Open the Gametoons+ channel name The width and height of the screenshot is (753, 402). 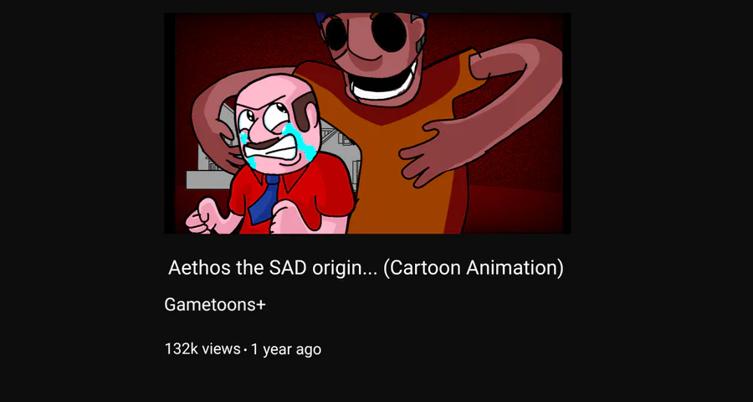(x=215, y=304)
